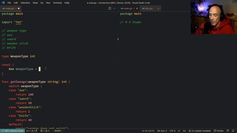The width and height of the screenshot is (237, 133).
Task: Click the 'const (' line
Action: pyautogui.click(x=8, y=65)
